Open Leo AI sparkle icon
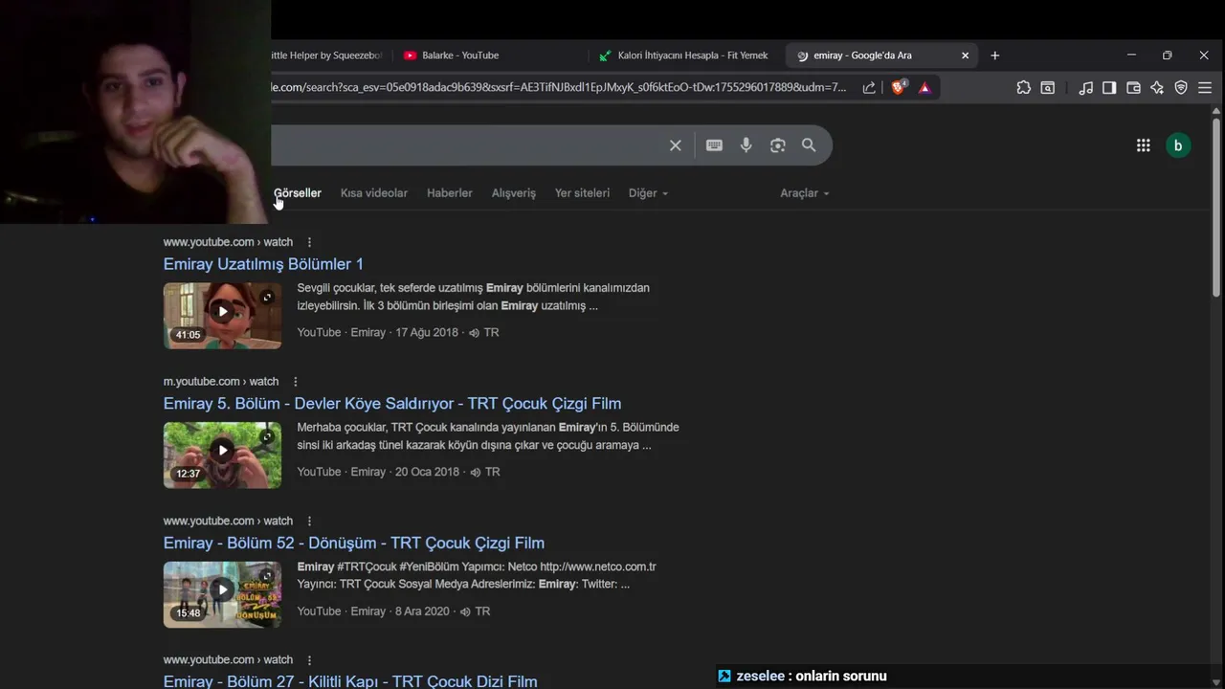 point(1157,88)
